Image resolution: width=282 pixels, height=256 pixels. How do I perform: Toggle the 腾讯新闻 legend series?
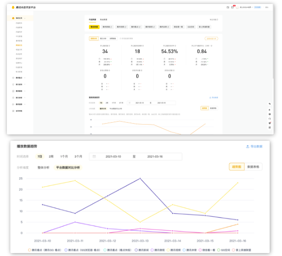[x=142, y=250]
